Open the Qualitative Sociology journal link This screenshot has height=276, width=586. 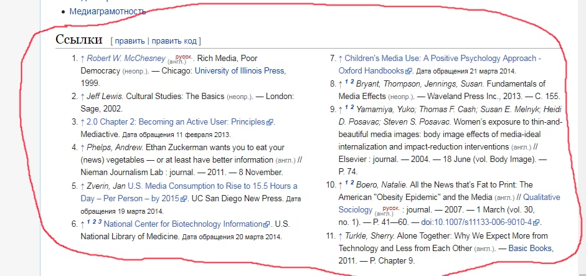(x=450, y=203)
